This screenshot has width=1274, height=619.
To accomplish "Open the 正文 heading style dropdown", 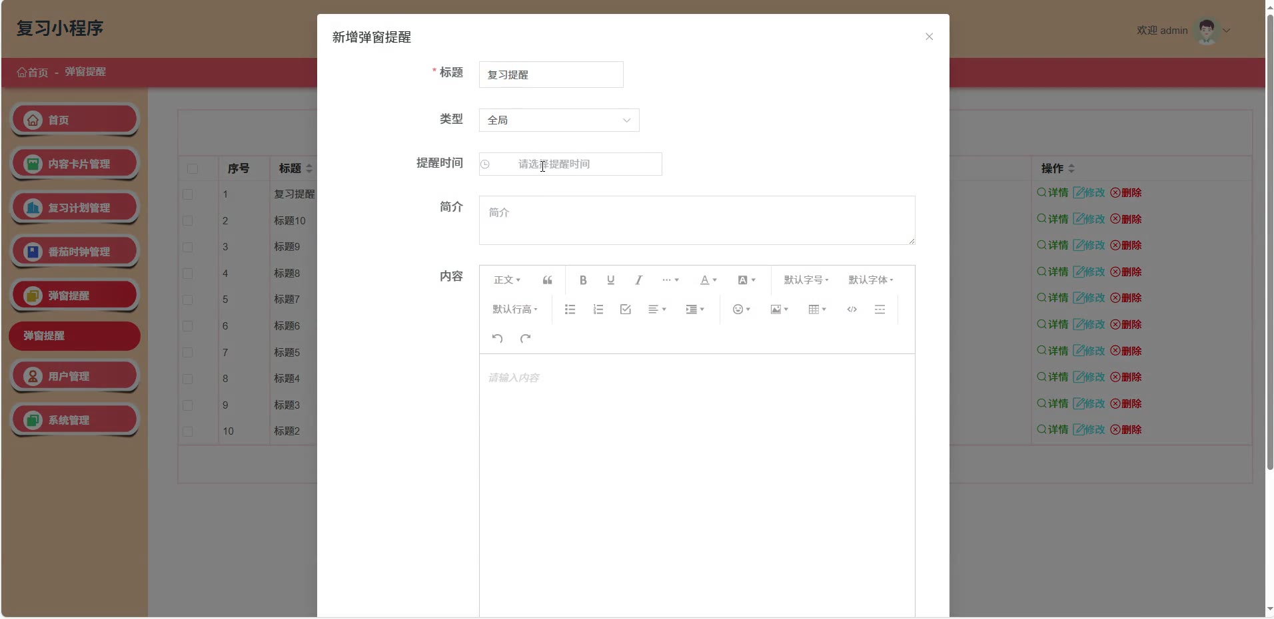I will (506, 280).
